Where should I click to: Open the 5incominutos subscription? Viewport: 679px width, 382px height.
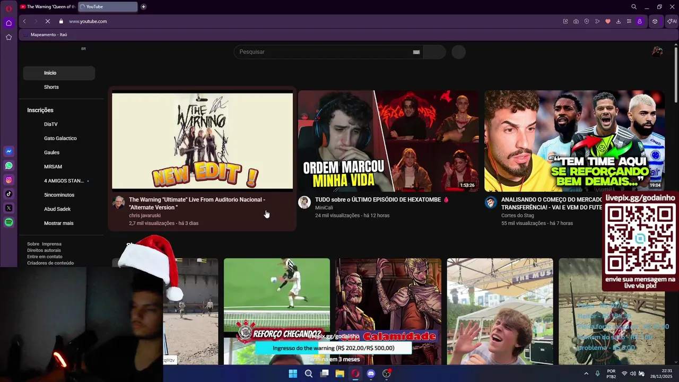(59, 195)
